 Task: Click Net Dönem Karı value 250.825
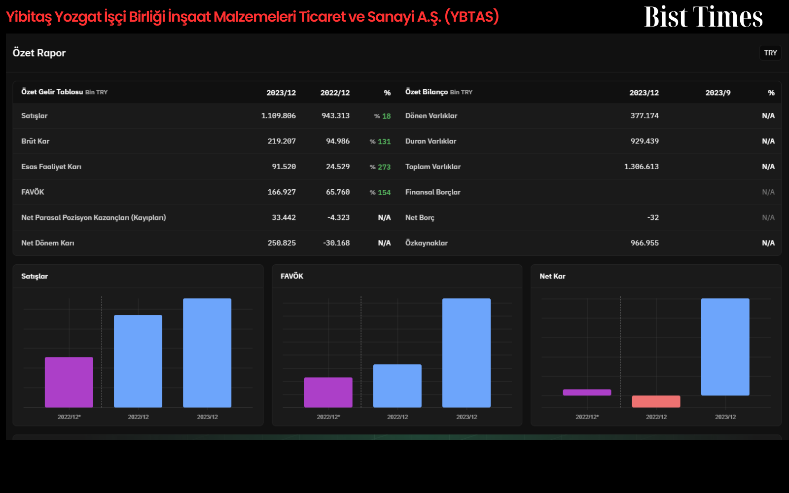[x=282, y=243]
